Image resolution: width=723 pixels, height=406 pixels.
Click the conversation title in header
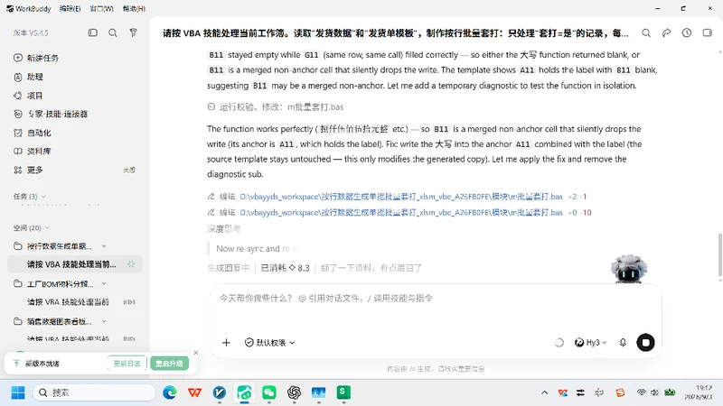click(395, 33)
